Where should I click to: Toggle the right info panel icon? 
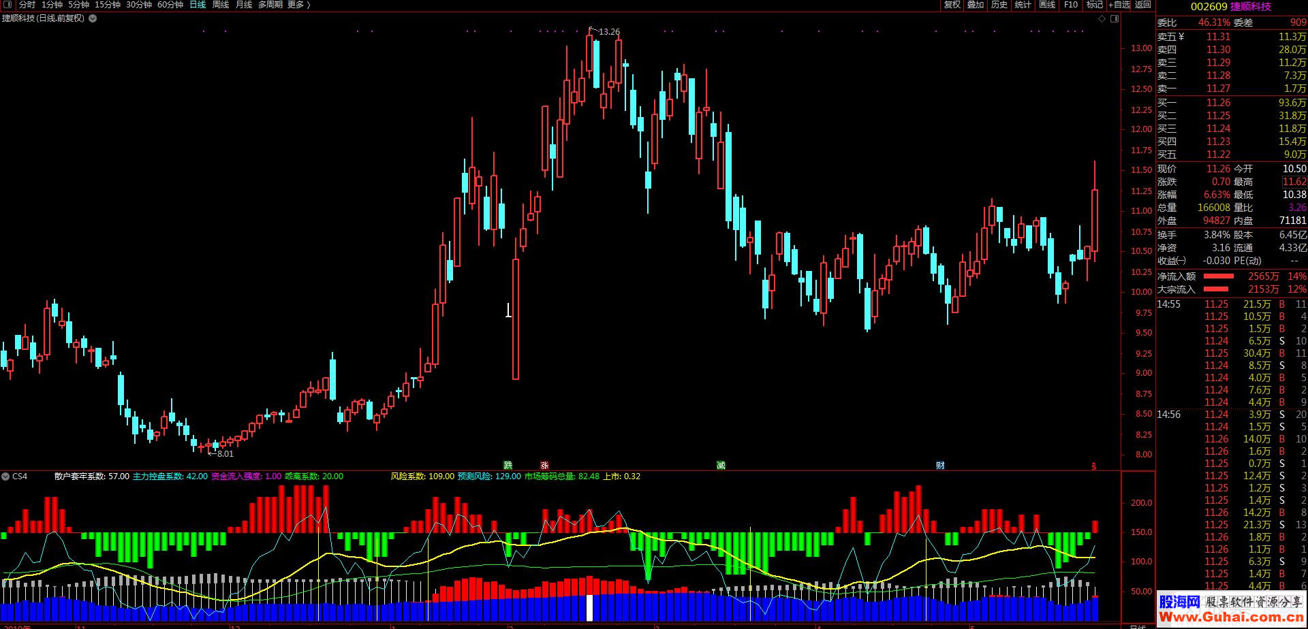[1115, 19]
